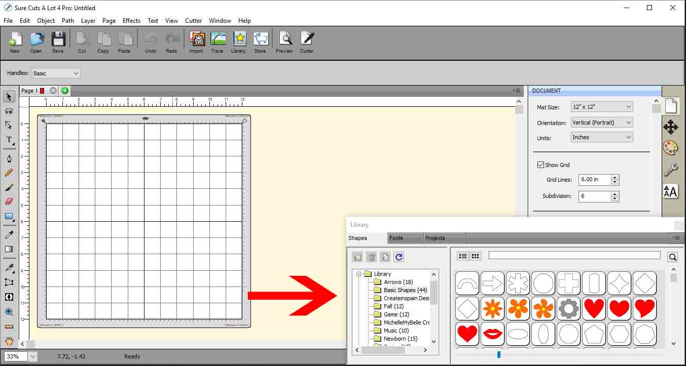Screen dimensions: 686x366
Task: Open the wrench Settings panel icon
Action: coord(670,170)
